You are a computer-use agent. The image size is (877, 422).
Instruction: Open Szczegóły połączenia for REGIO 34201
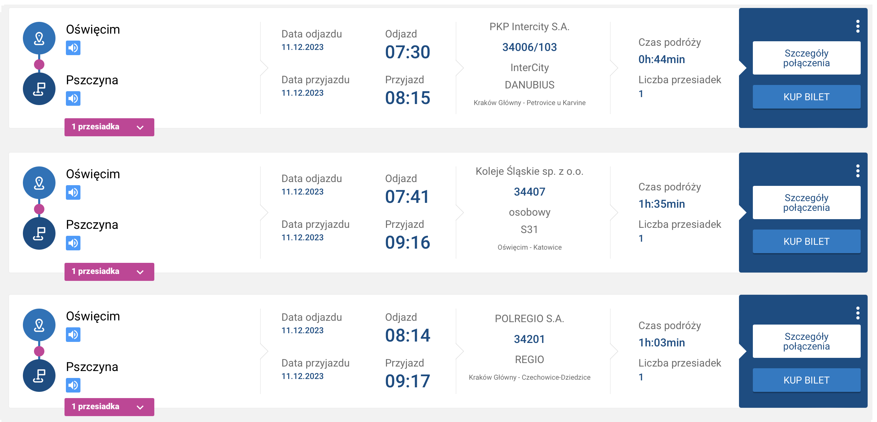[806, 341]
